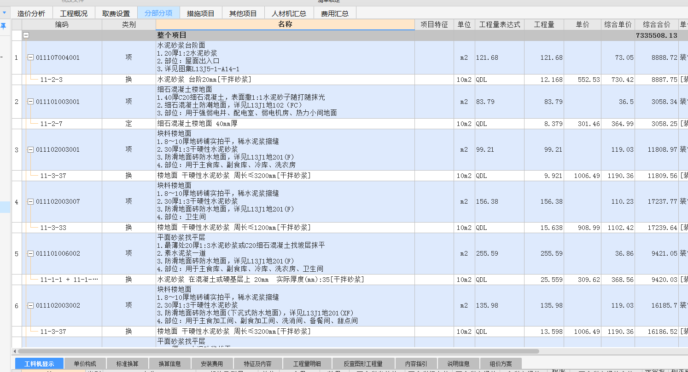This screenshot has width=688, height=372.
Task: Collapse item 011101003001 tree node
Action: click(x=31, y=102)
